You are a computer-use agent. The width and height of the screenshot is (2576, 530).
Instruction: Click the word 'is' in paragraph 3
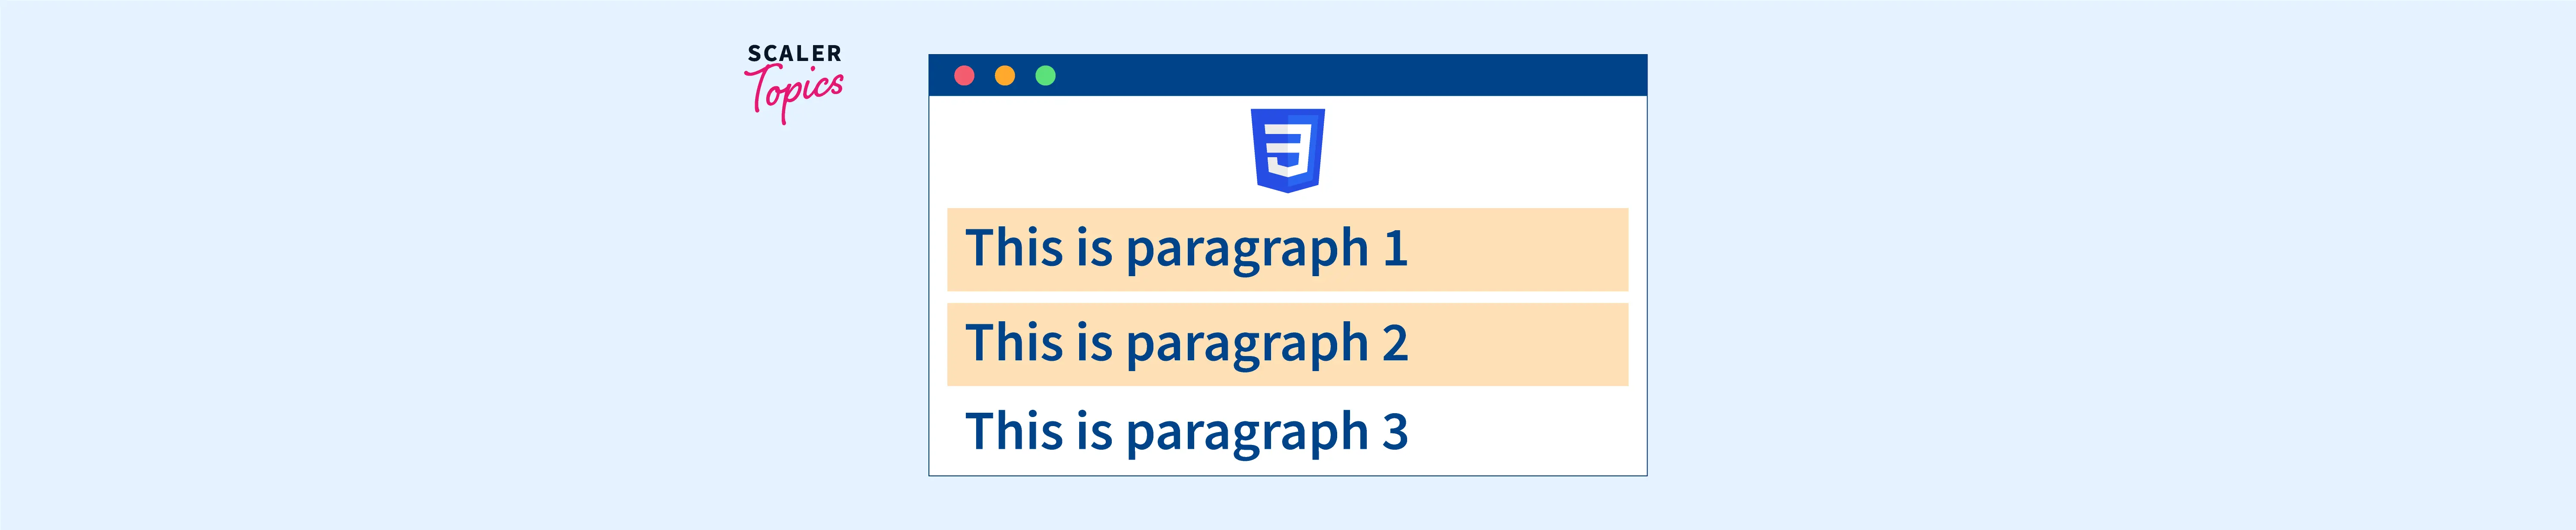(x=1094, y=432)
